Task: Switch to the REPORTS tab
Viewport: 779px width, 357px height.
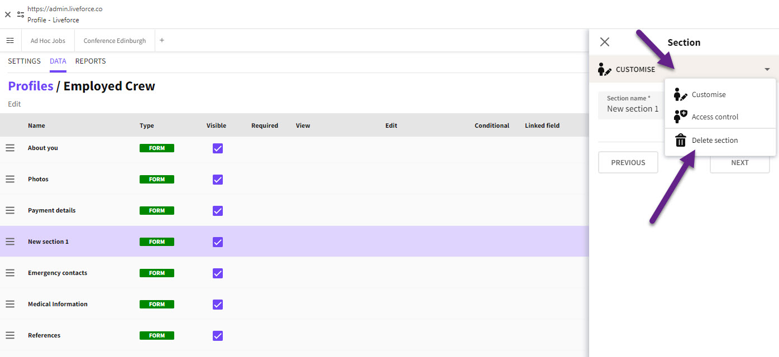Action: coord(90,61)
